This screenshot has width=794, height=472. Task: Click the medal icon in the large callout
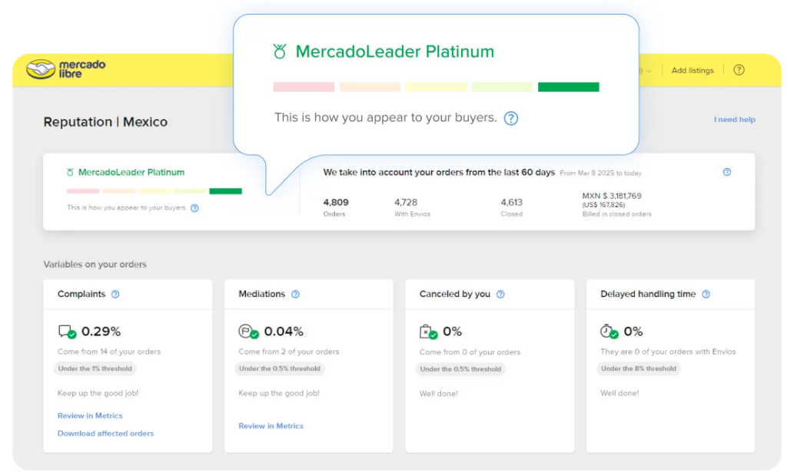point(280,51)
